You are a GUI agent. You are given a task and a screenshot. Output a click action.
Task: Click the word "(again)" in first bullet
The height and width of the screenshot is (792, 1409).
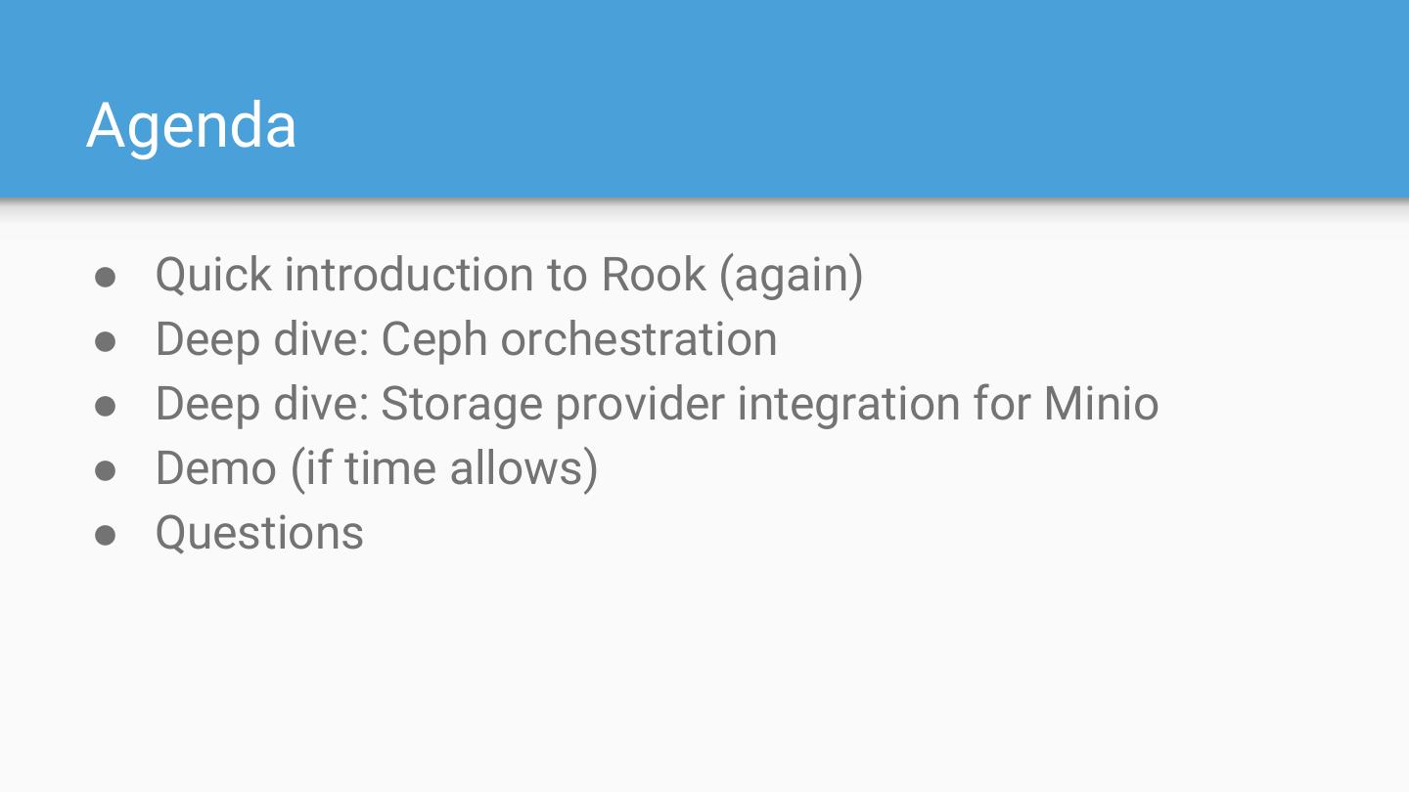pyautogui.click(x=791, y=275)
